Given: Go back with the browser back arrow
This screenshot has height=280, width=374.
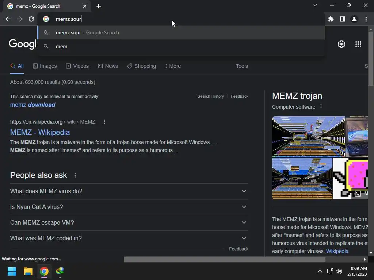Looking at the screenshot, I should (x=8, y=19).
